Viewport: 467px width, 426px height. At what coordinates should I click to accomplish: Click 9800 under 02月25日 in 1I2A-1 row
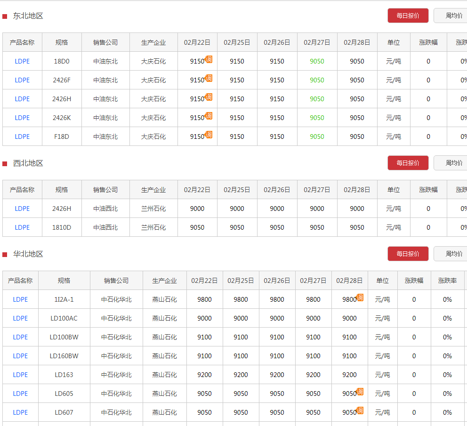tap(241, 299)
